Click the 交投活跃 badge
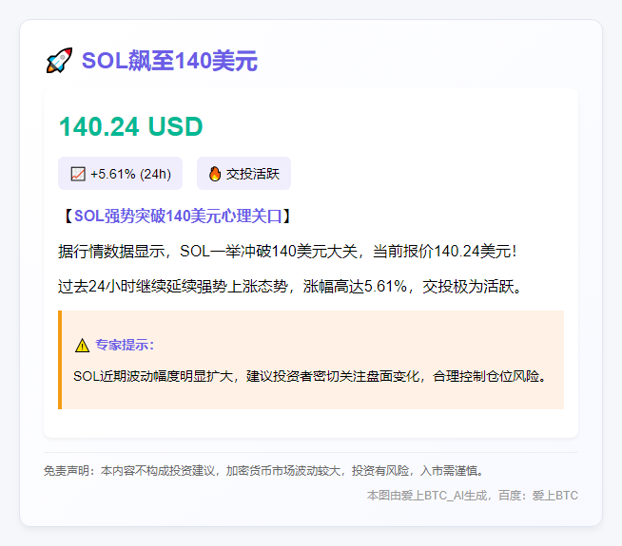622x546 pixels. click(244, 174)
